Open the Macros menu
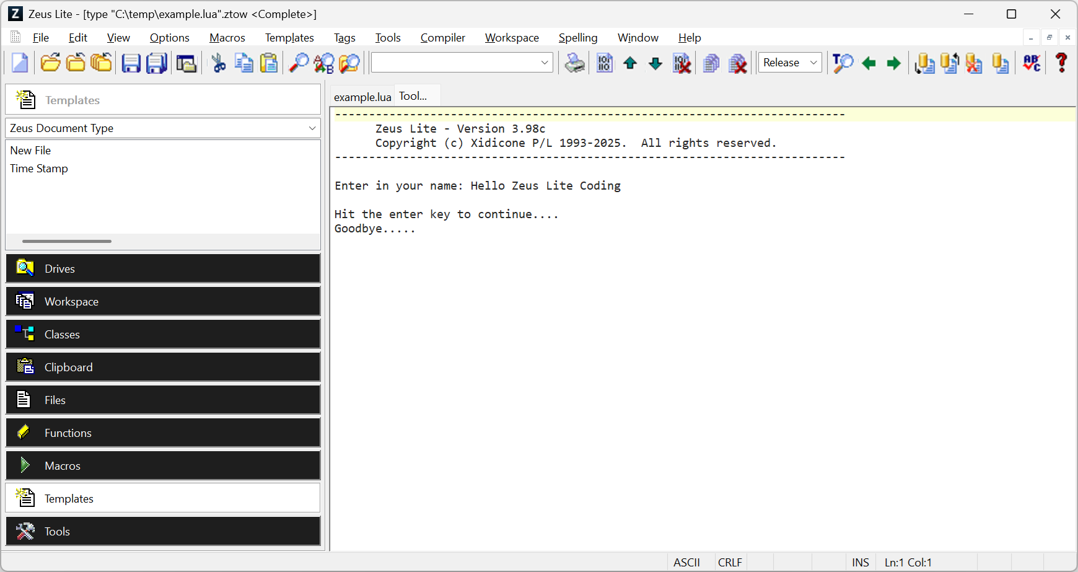Screen dimensions: 1078x572 click(x=227, y=38)
